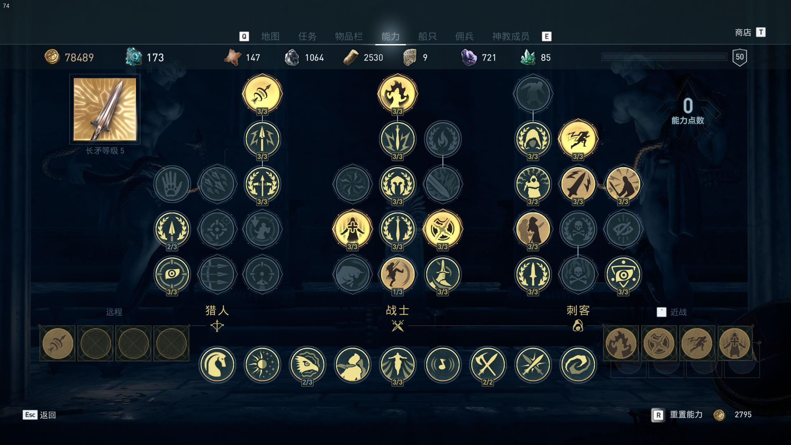Click the horse head passive skill icon
The height and width of the screenshot is (445, 791).
click(217, 364)
